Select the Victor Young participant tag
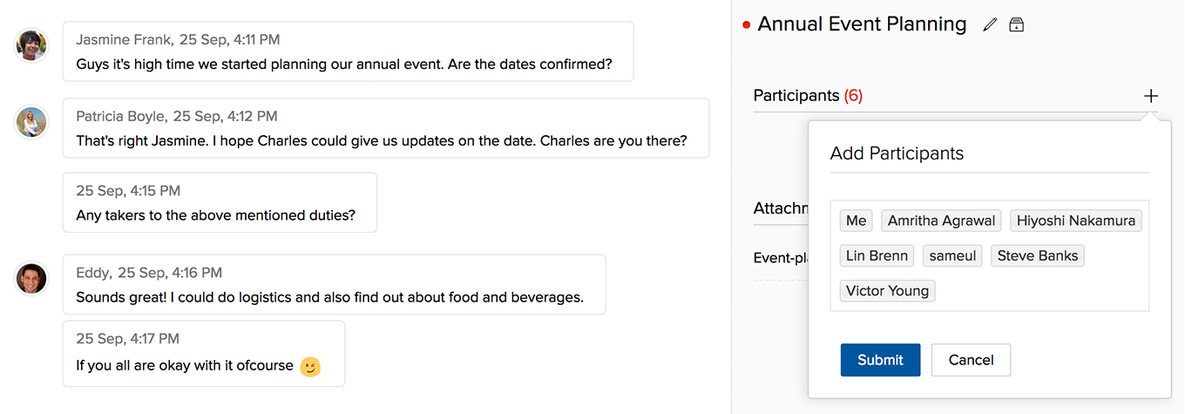1185x414 pixels. click(887, 290)
